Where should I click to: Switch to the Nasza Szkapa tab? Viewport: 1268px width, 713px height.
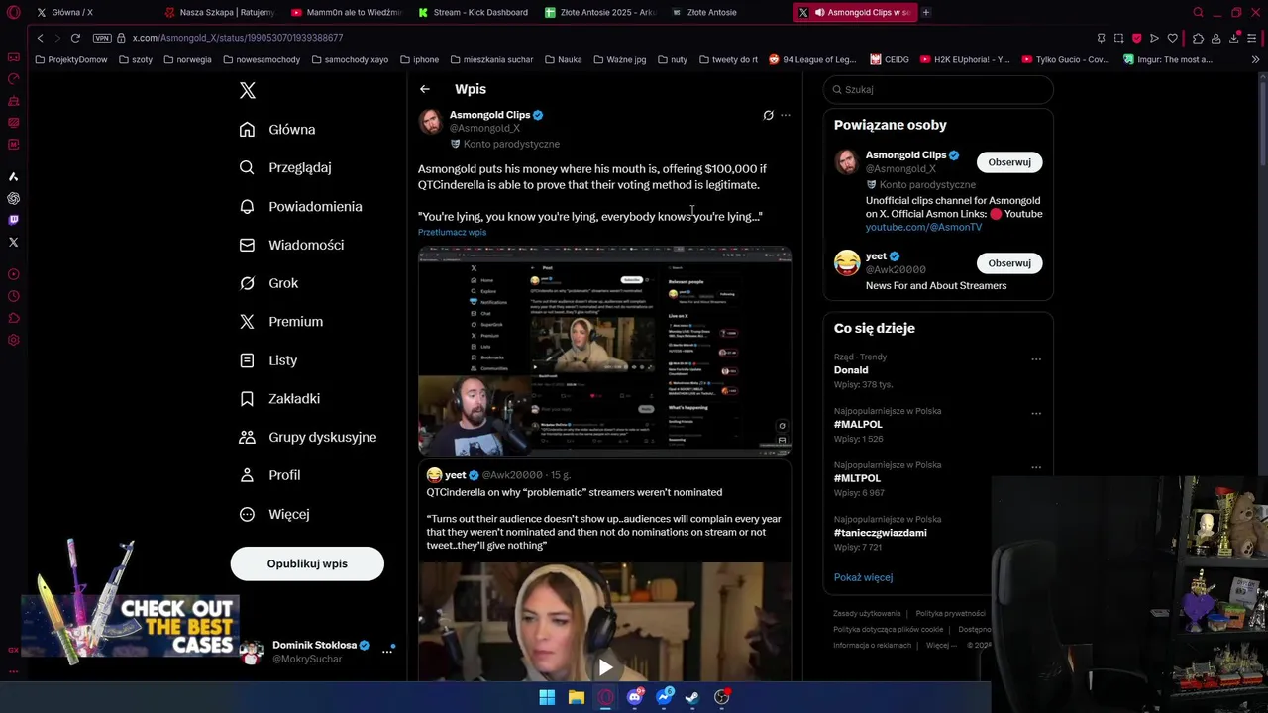click(x=220, y=12)
